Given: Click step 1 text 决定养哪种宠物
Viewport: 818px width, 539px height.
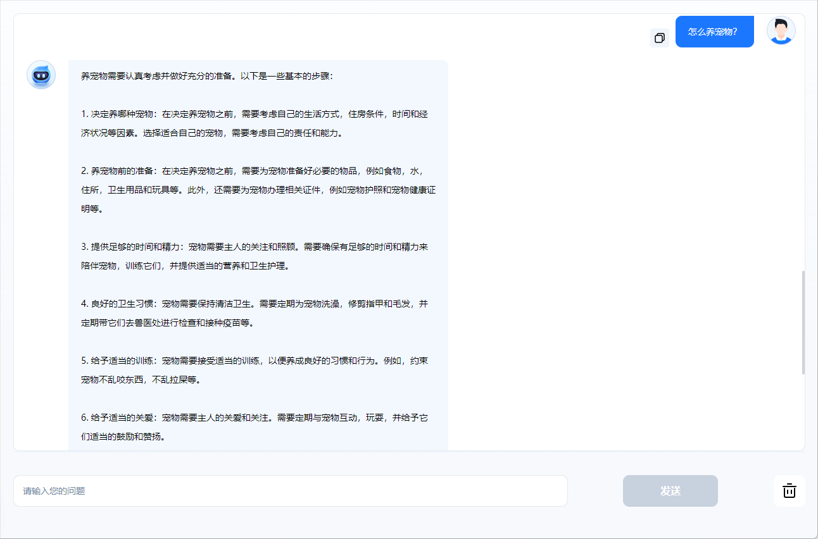Looking at the screenshot, I should (122, 115).
